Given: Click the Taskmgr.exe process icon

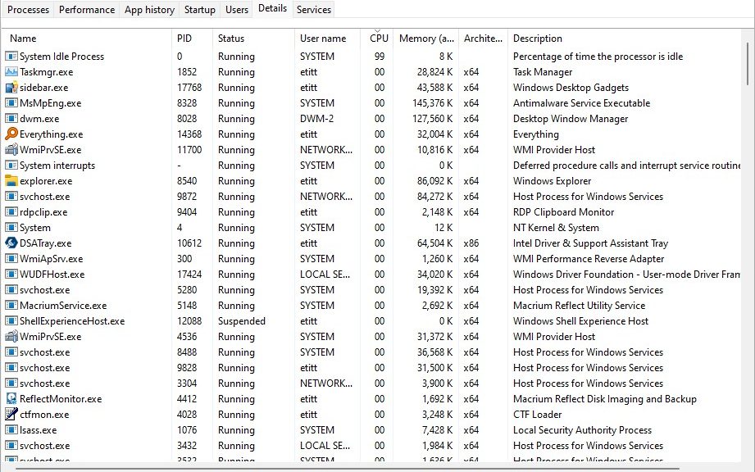Looking at the screenshot, I should (x=11, y=71).
